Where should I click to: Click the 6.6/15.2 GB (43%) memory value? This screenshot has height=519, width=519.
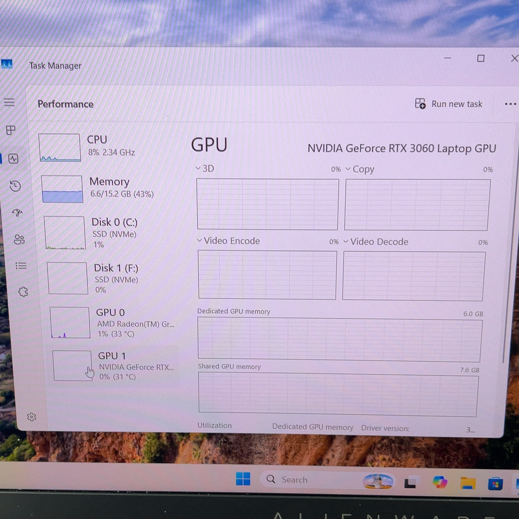click(122, 194)
